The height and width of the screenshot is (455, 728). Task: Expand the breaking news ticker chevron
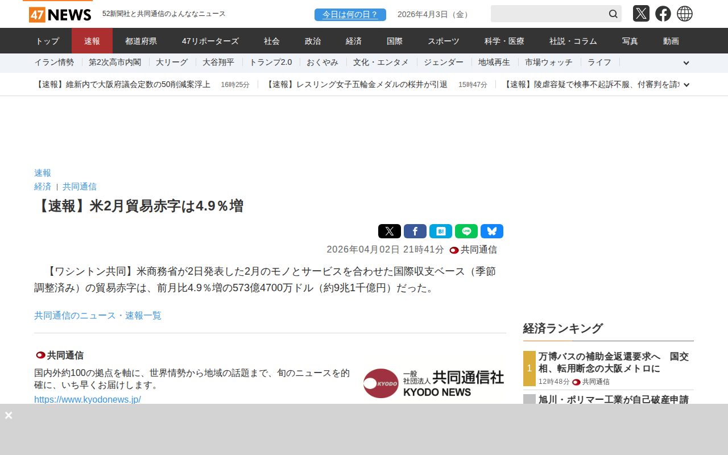(x=686, y=85)
